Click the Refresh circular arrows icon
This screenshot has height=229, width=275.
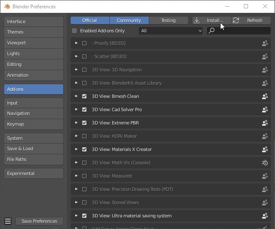pyautogui.click(x=236, y=20)
